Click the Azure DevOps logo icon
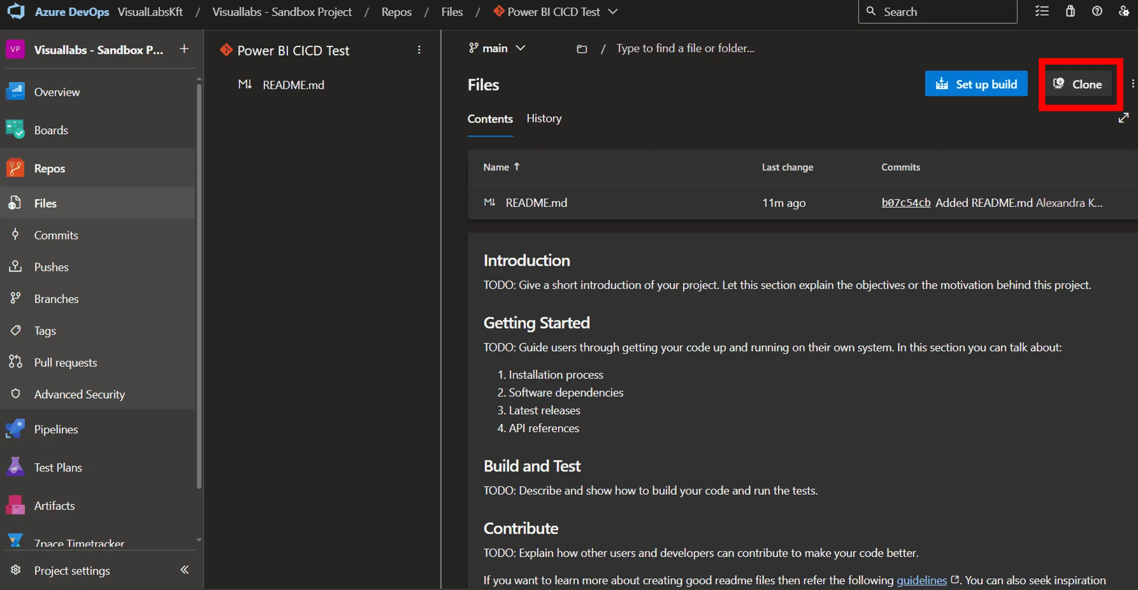The height and width of the screenshot is (590, 1138). 16,11
